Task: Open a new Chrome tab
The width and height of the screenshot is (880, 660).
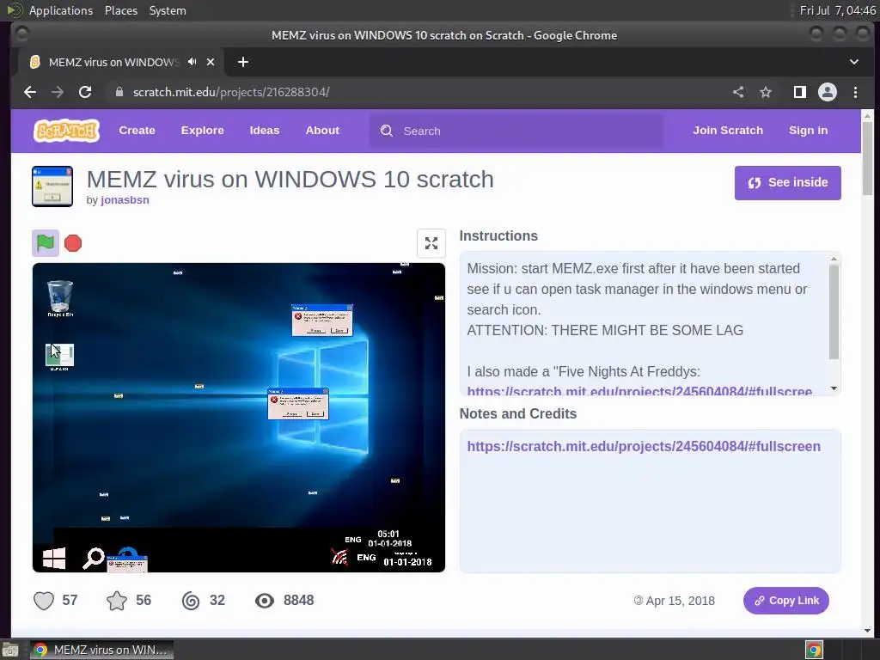Action: [243, 62]
